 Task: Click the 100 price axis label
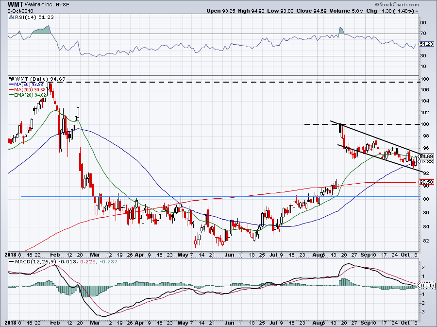point(425,124)
